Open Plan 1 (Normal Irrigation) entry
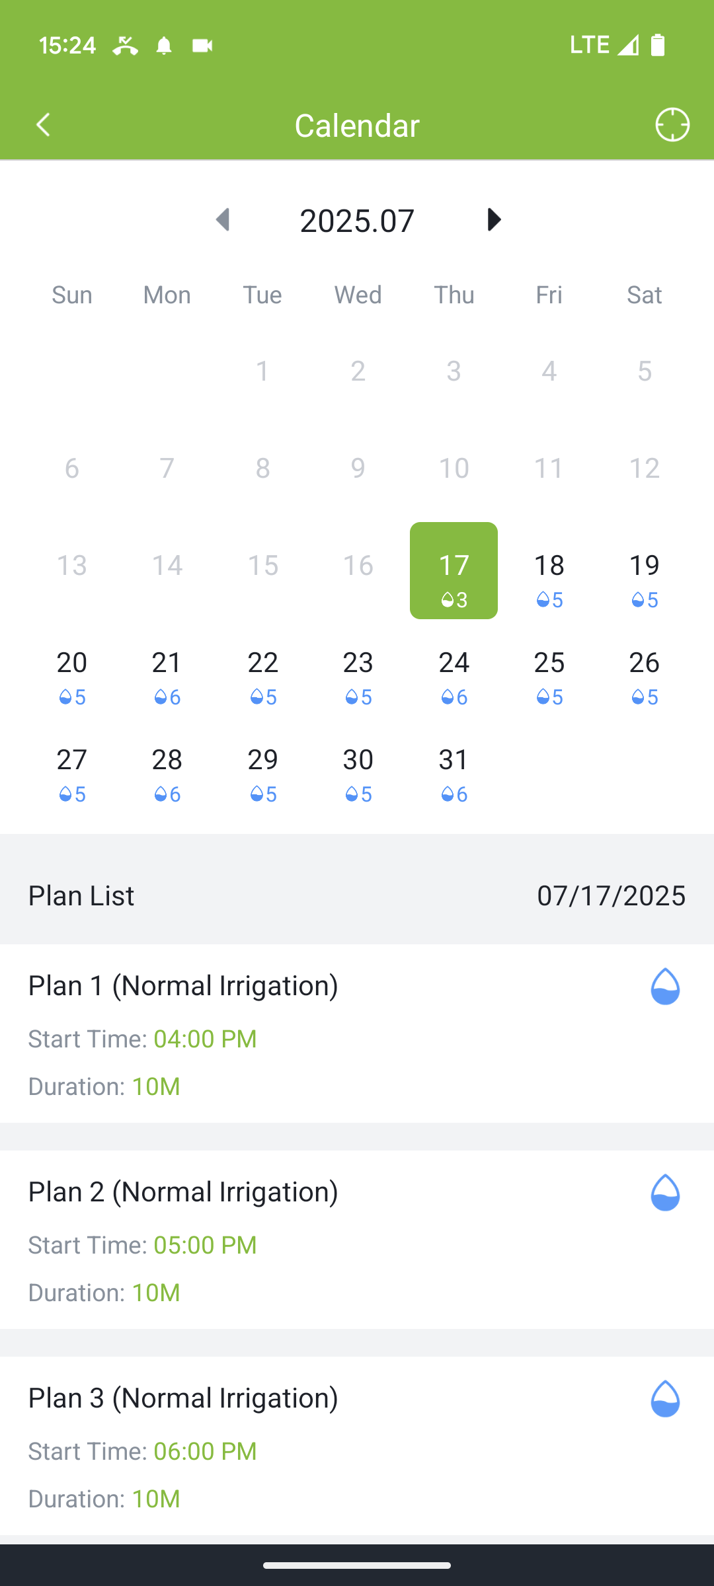This screenshot has width=714, height=1586. coord(357,1034)
